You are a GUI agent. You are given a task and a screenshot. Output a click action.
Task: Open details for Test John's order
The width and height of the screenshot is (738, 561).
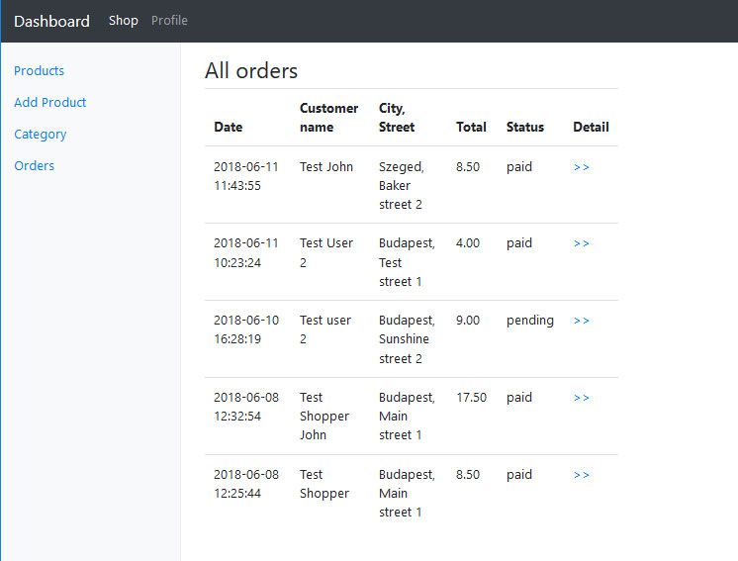pos(582,167)
